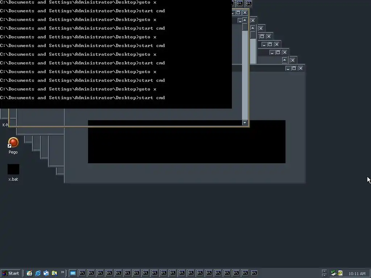Screen dimensions: 371x278
Task: Close the large rear window containing the black rectangle
Action: (x=300, y=68)
